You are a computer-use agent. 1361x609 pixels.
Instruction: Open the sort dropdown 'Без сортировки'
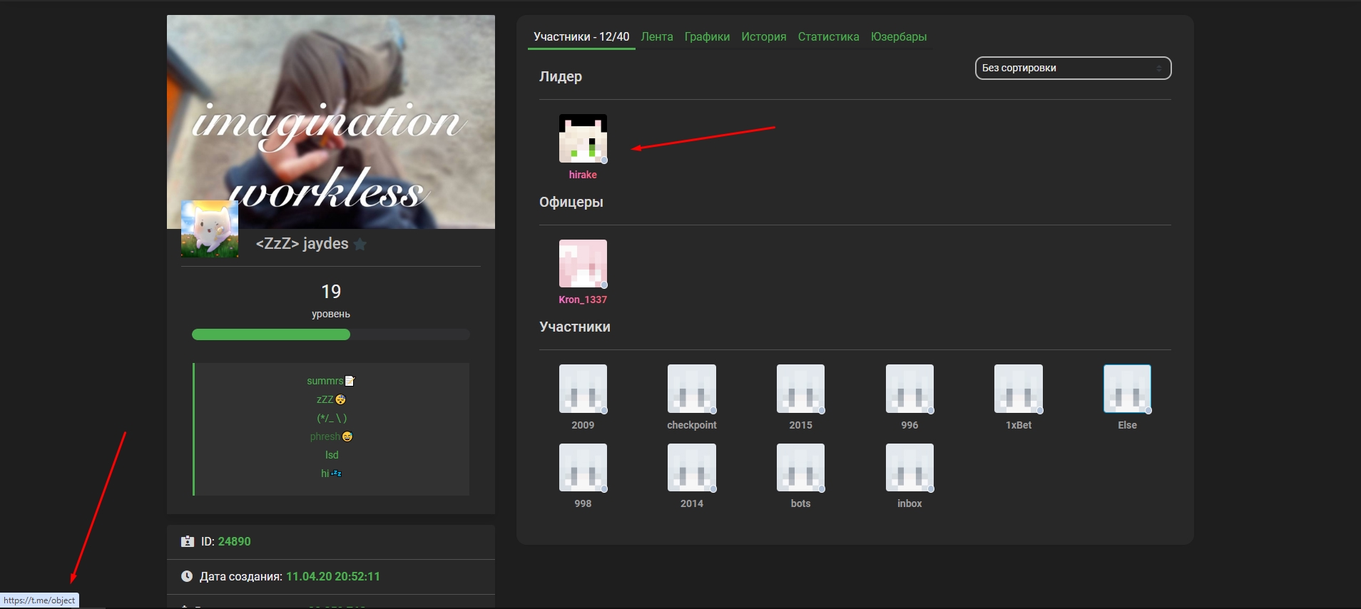[1072, 68]
